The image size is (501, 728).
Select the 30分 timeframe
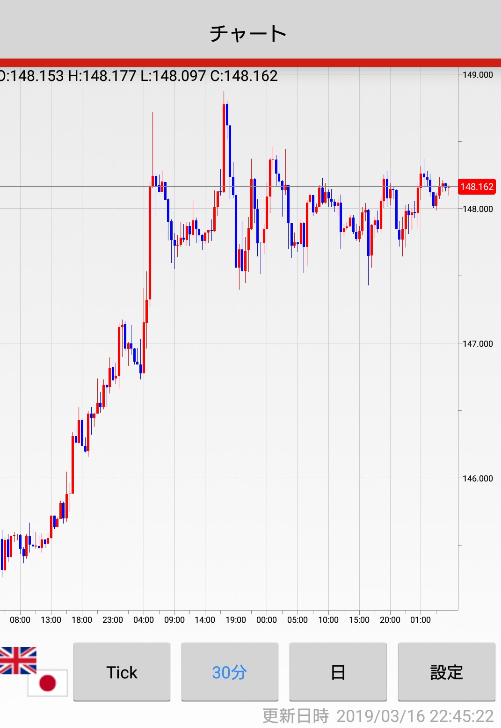230,672
